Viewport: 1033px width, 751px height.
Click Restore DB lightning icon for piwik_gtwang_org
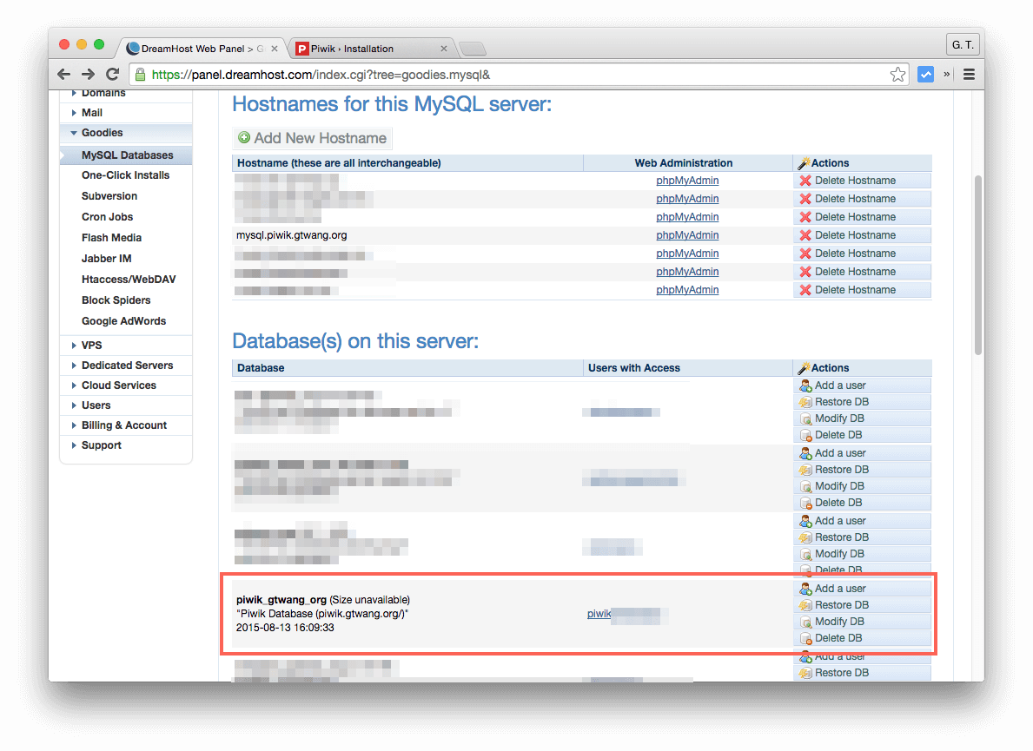805,604
